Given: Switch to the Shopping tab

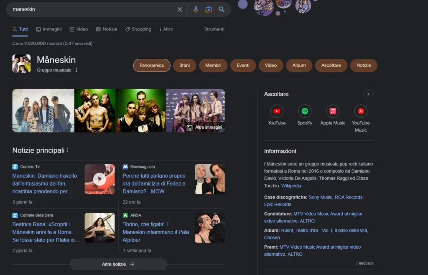Looking at the screenshot, I should 138,29.
